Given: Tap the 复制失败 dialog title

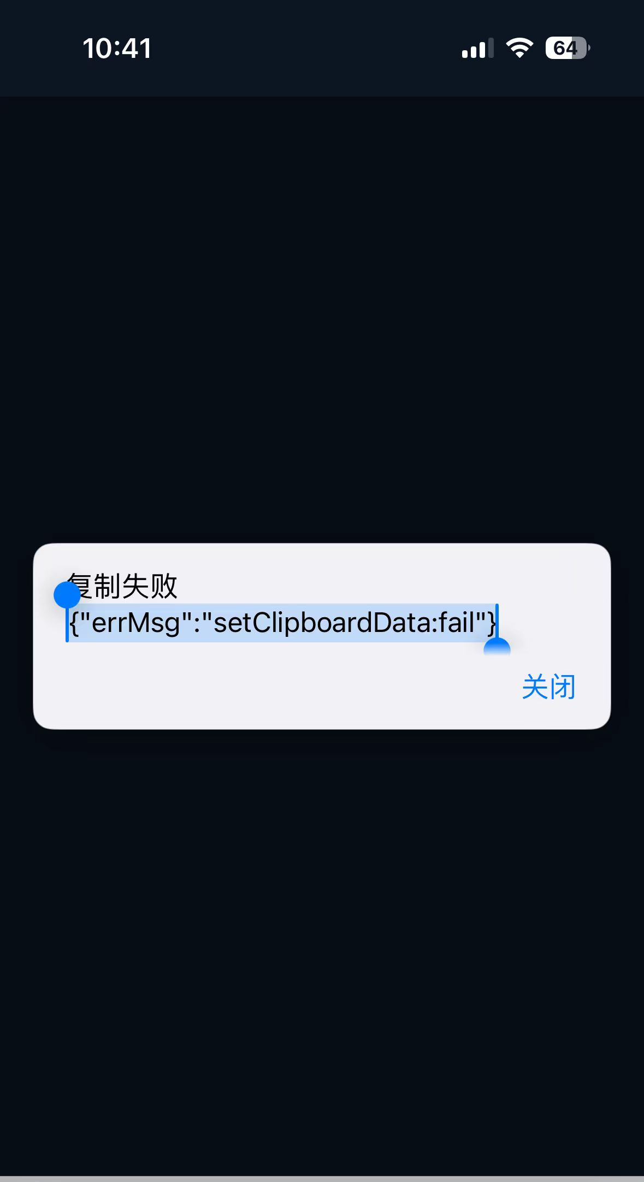Looking at the screenshot, I should coord(122,586).
